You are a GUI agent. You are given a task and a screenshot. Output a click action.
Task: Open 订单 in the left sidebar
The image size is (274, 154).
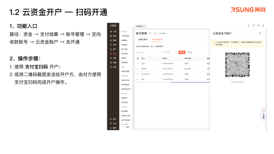coord(113,31)
